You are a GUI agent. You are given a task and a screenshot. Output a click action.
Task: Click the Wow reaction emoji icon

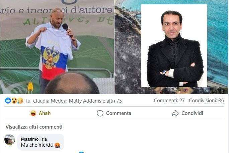click(x=14, y=101)
